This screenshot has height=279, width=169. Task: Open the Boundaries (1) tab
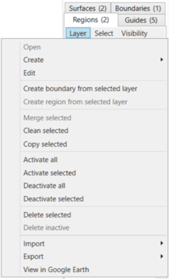(138, 8)
